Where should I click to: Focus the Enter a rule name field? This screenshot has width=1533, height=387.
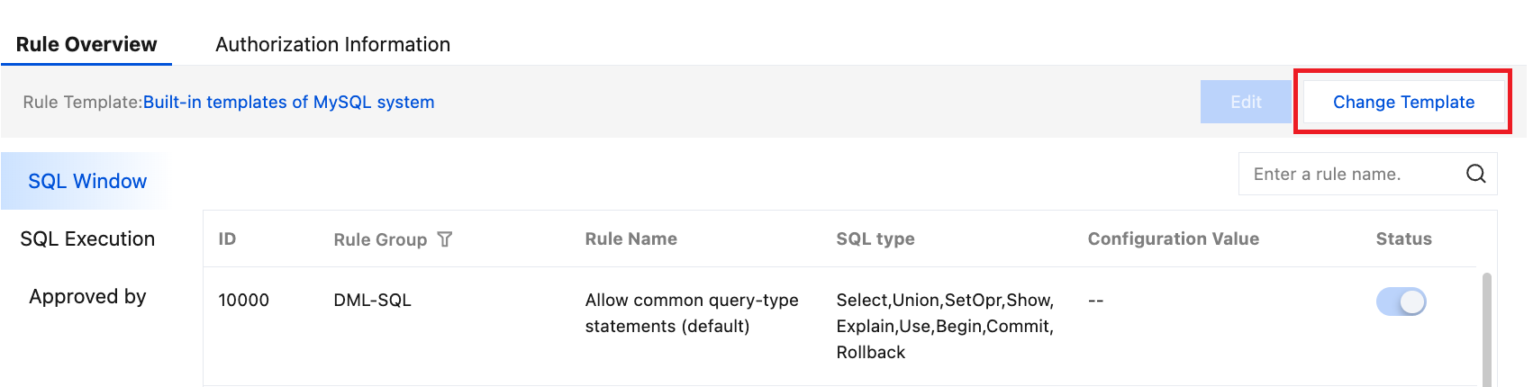(1351, 174)
